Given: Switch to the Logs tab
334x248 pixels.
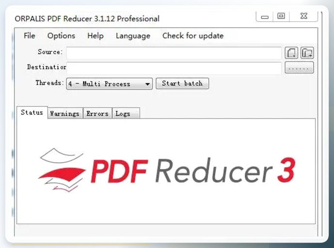Looking at the screenshot, I should click(126, 113).
